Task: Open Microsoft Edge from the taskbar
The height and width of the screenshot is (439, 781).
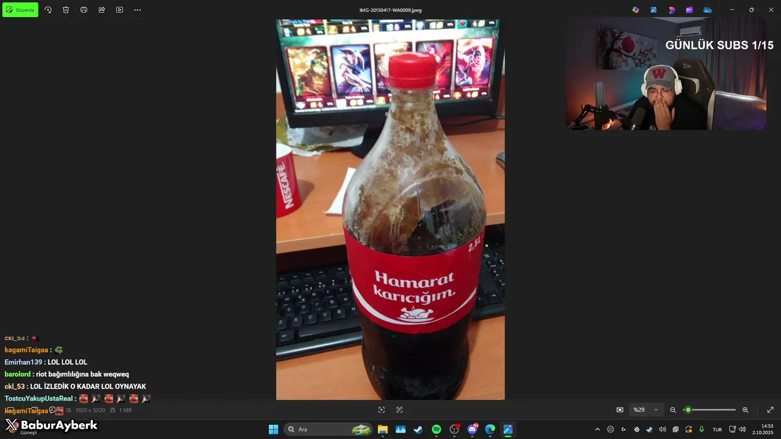Action: click(x=490, y=429)
